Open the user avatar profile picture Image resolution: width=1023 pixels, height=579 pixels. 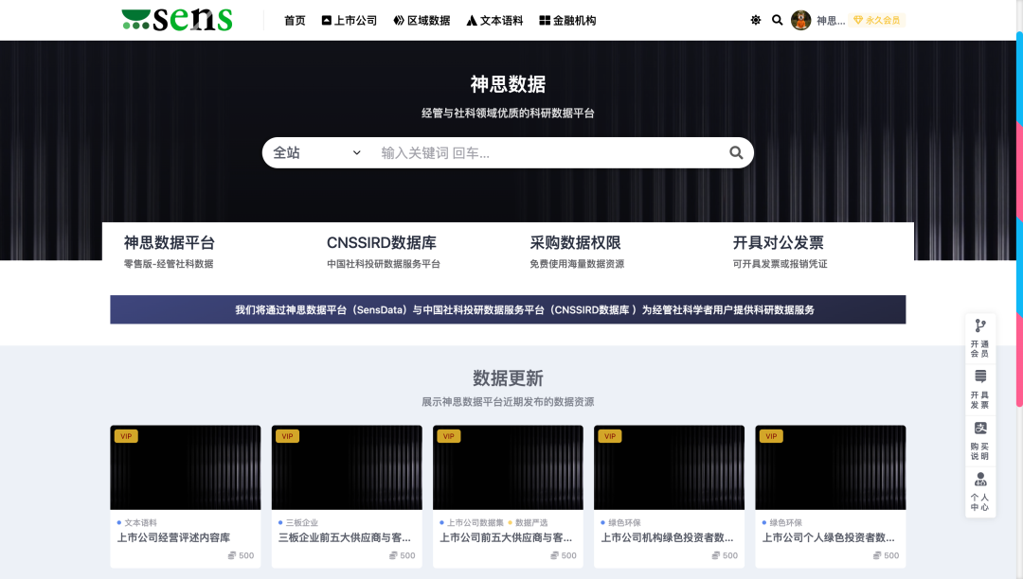[800, 20]
